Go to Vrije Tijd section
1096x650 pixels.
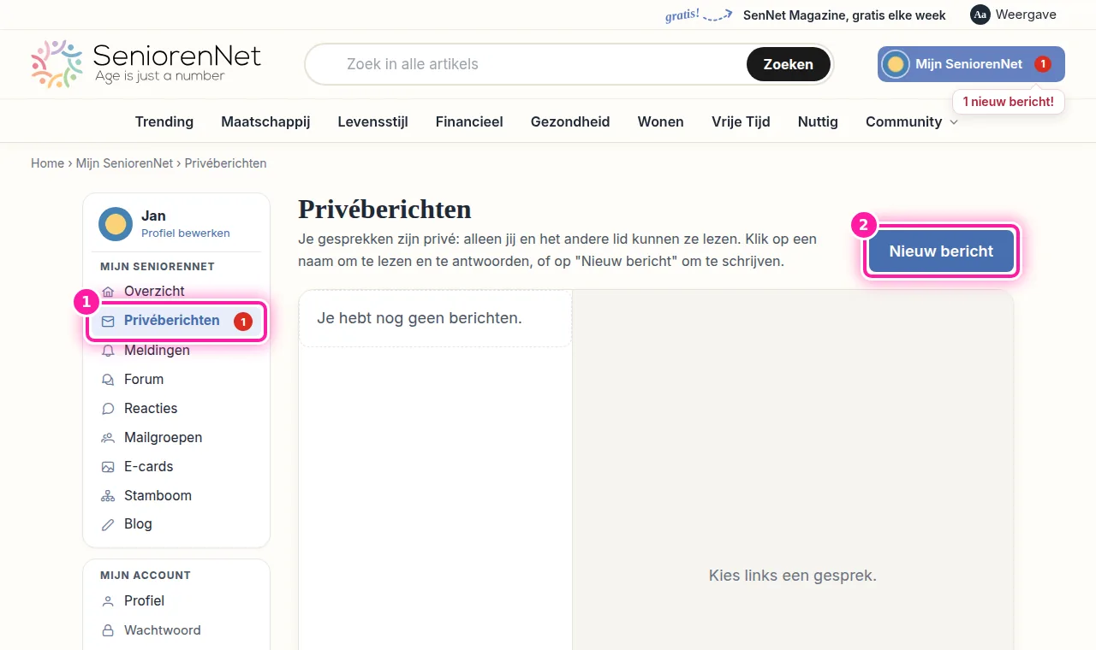point(741,121)
